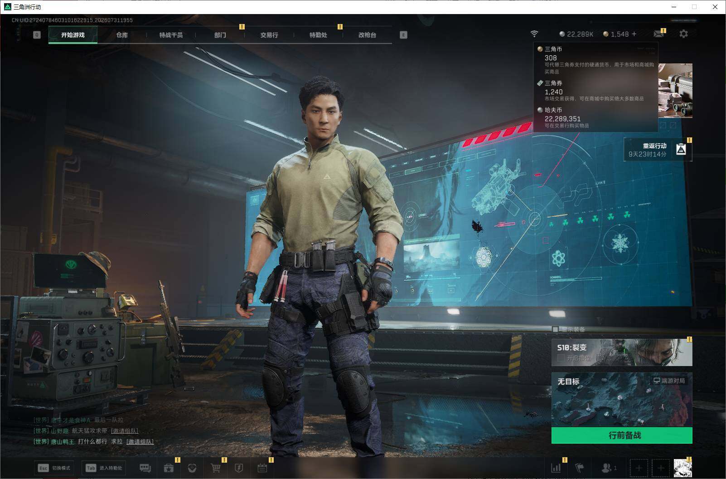
Task: Click the first empty teammate plus slot
Action: 639,468
